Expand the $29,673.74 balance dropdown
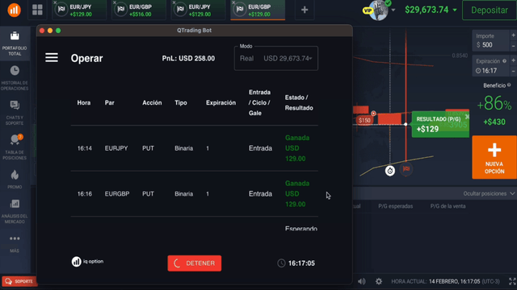 point(455,10)
